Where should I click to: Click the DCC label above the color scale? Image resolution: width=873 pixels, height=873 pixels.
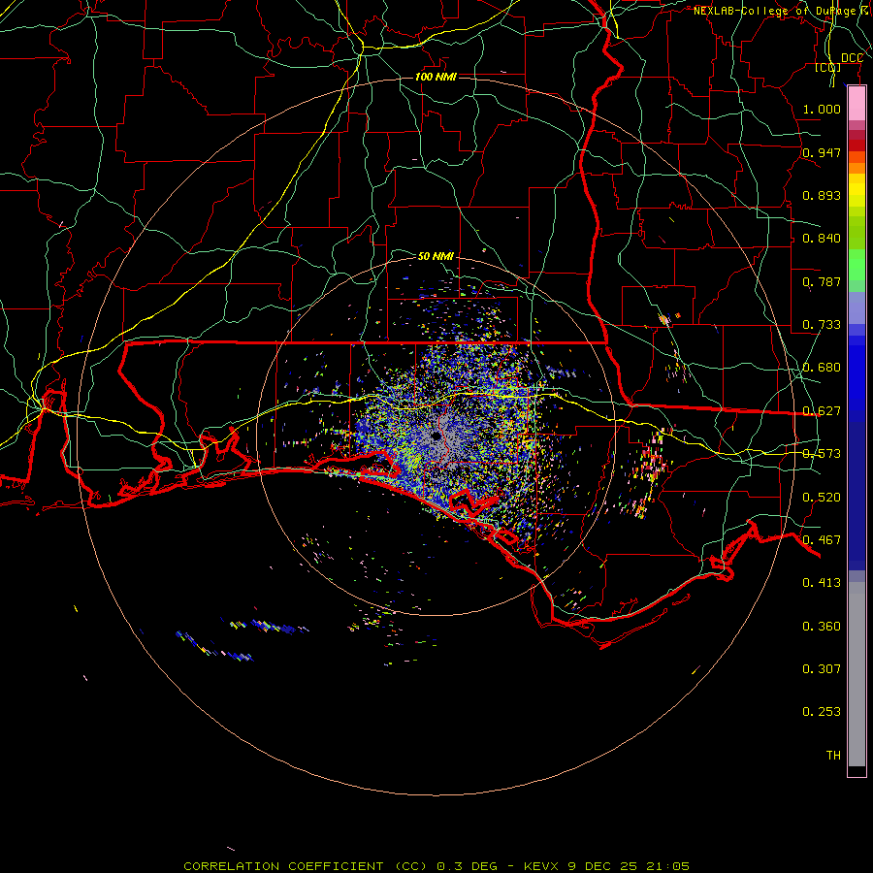pos(852,58)
